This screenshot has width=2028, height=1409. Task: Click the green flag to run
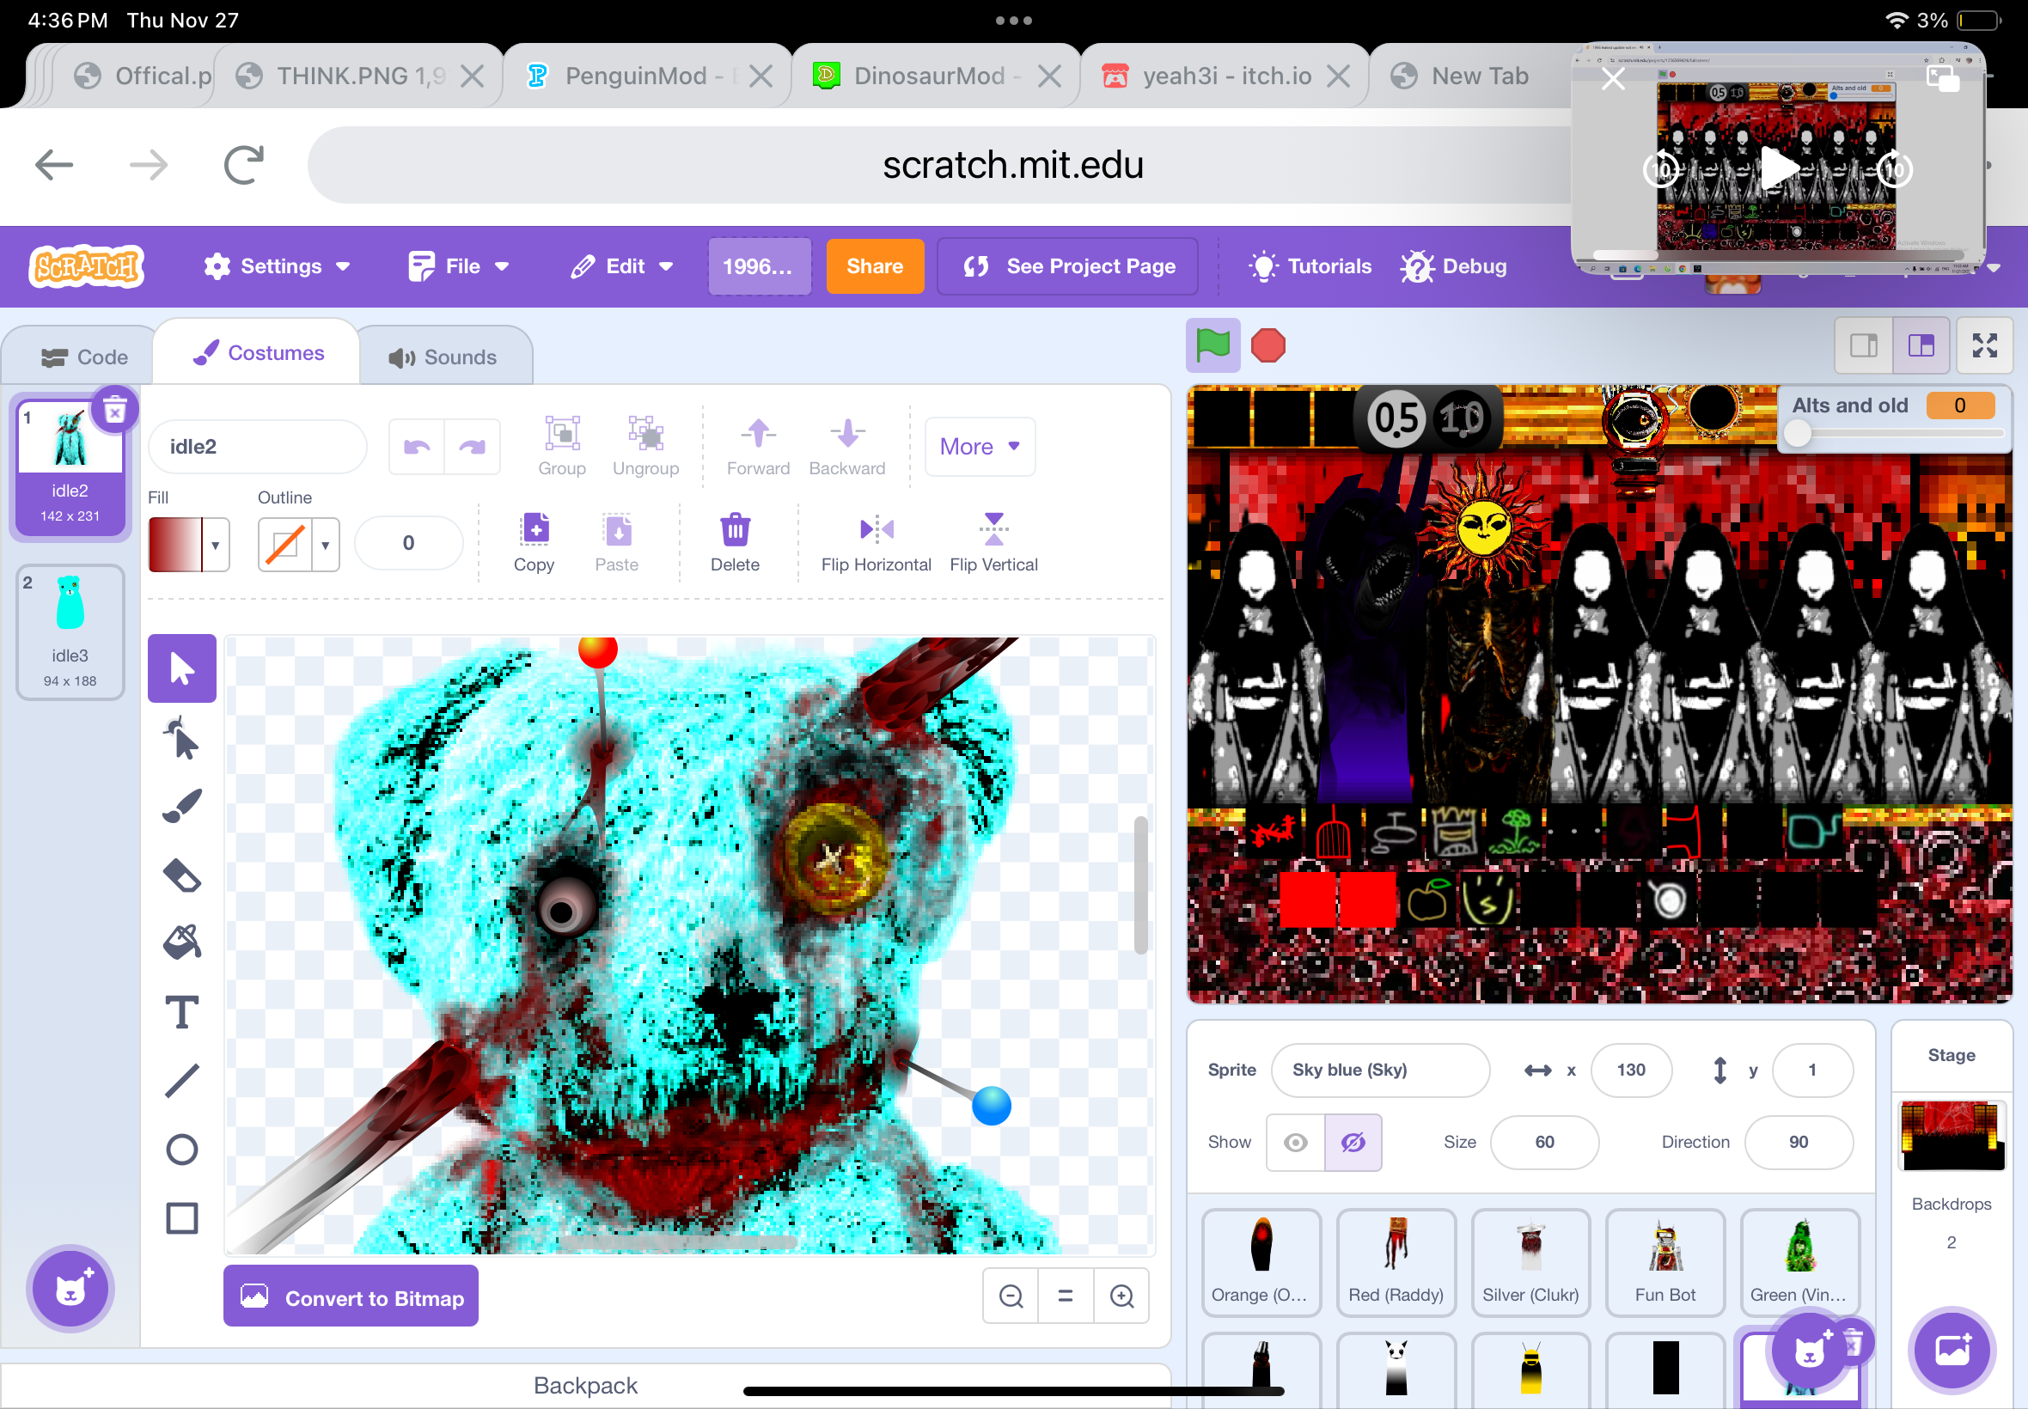[x=1213, y=345]
